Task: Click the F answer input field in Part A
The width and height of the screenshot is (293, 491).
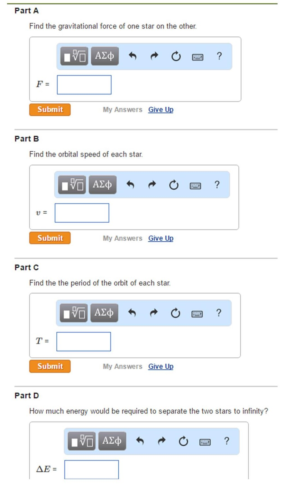Action: click(x=84, y=85)
